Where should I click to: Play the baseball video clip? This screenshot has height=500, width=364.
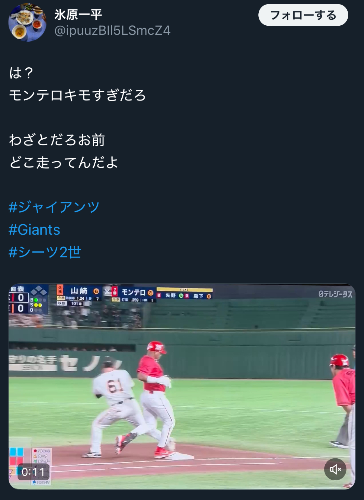[182, 386]
